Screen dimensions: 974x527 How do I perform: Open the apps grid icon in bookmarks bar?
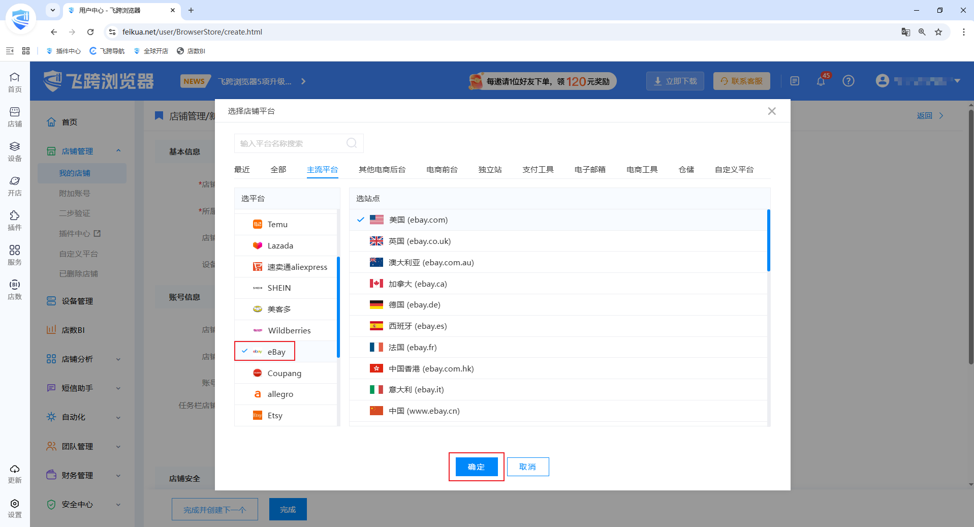click(26, 51)
